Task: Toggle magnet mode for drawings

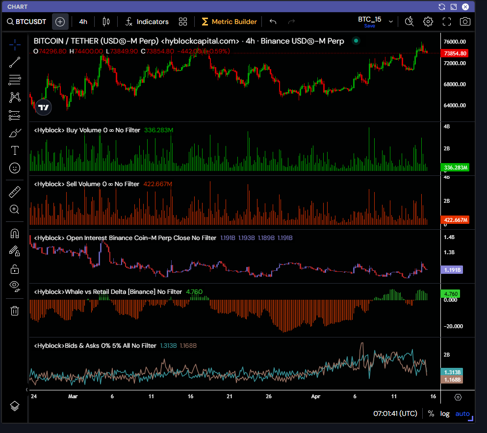Action: tap(15, 233)
